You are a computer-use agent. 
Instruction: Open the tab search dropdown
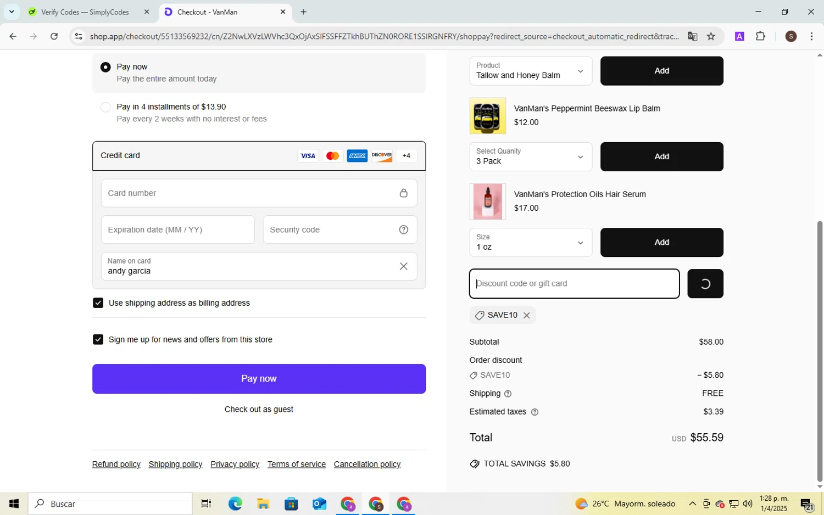click(12, 12)
